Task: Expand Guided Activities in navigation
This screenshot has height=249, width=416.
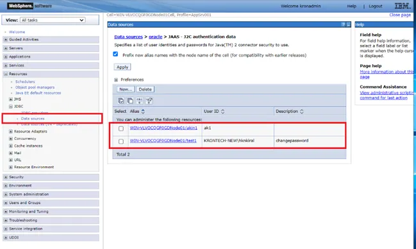Action: (x=6, y=40)
